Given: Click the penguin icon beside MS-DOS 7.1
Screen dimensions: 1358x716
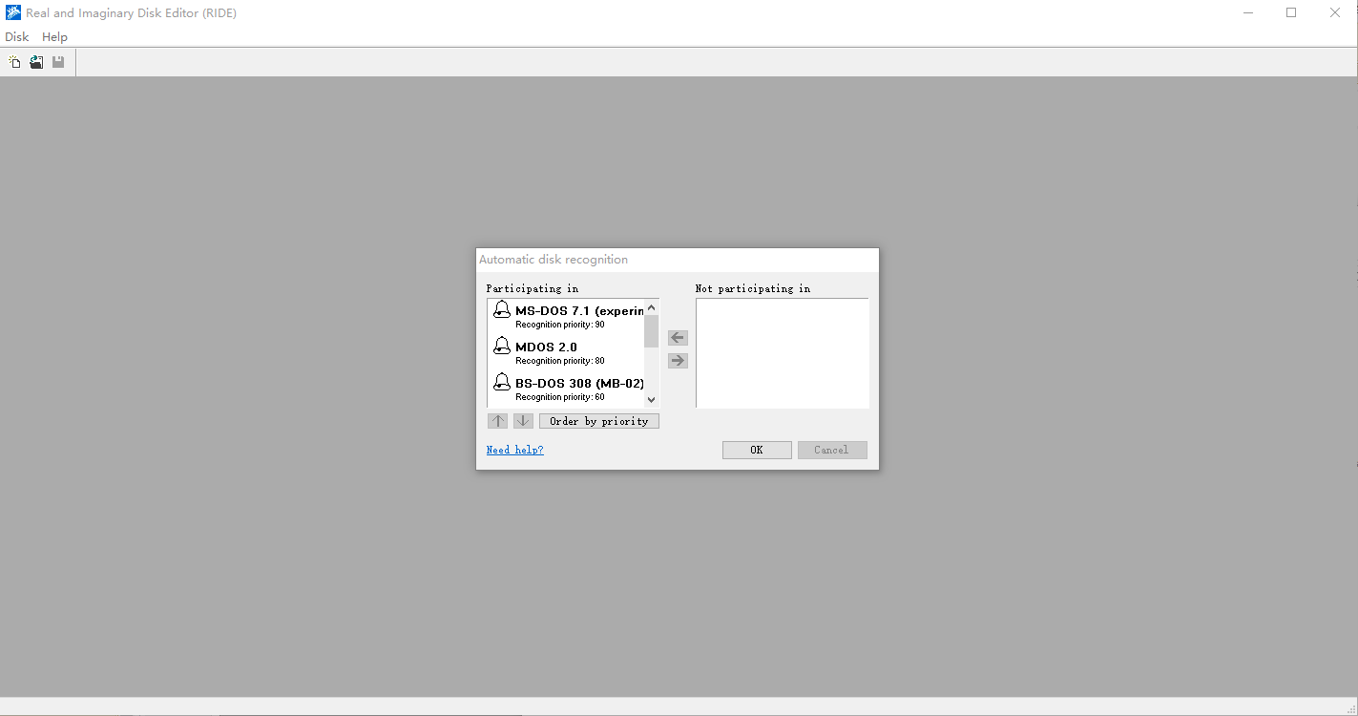Looking at the screenshot, I should click(502, 309).
